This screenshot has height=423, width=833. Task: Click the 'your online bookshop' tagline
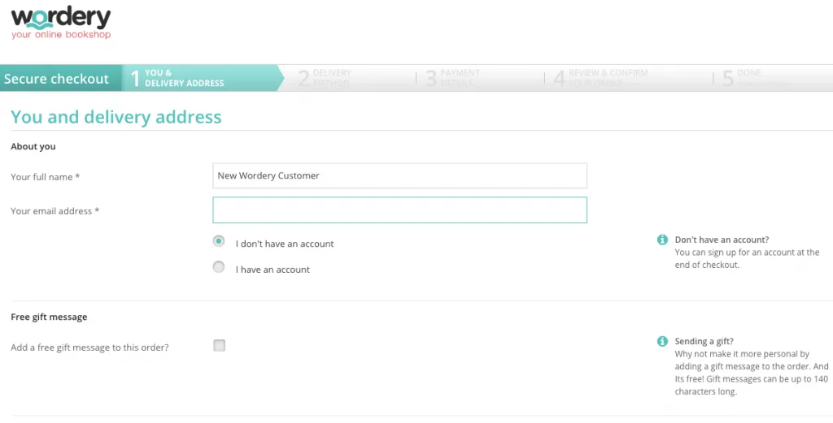pyautogui.click(x=61, y=35)
